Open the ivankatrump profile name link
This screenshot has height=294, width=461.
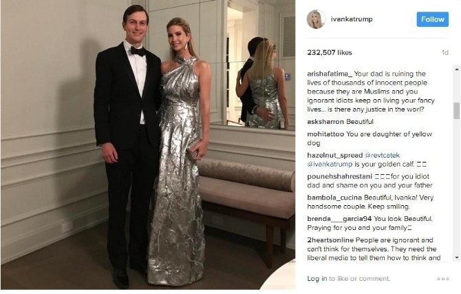click(352, 19)
